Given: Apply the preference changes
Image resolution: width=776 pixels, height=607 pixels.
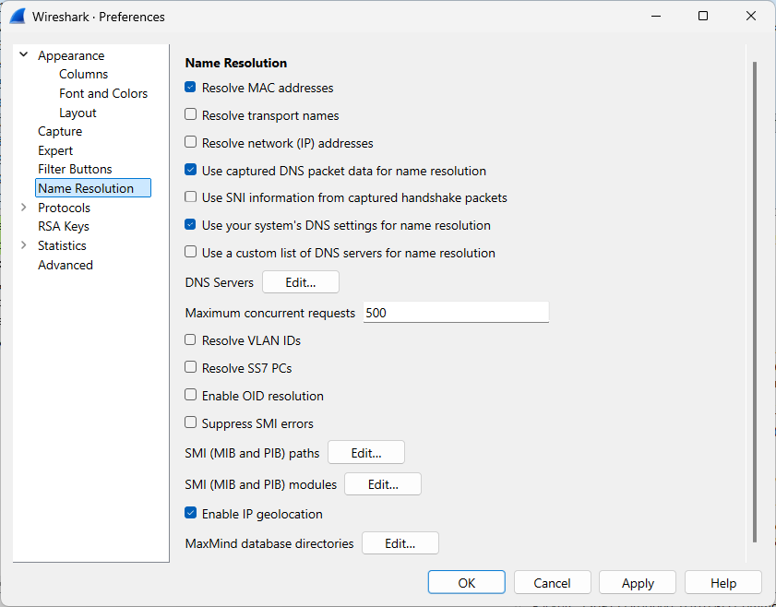Looking at the screenshot, I should pos(638,582).
